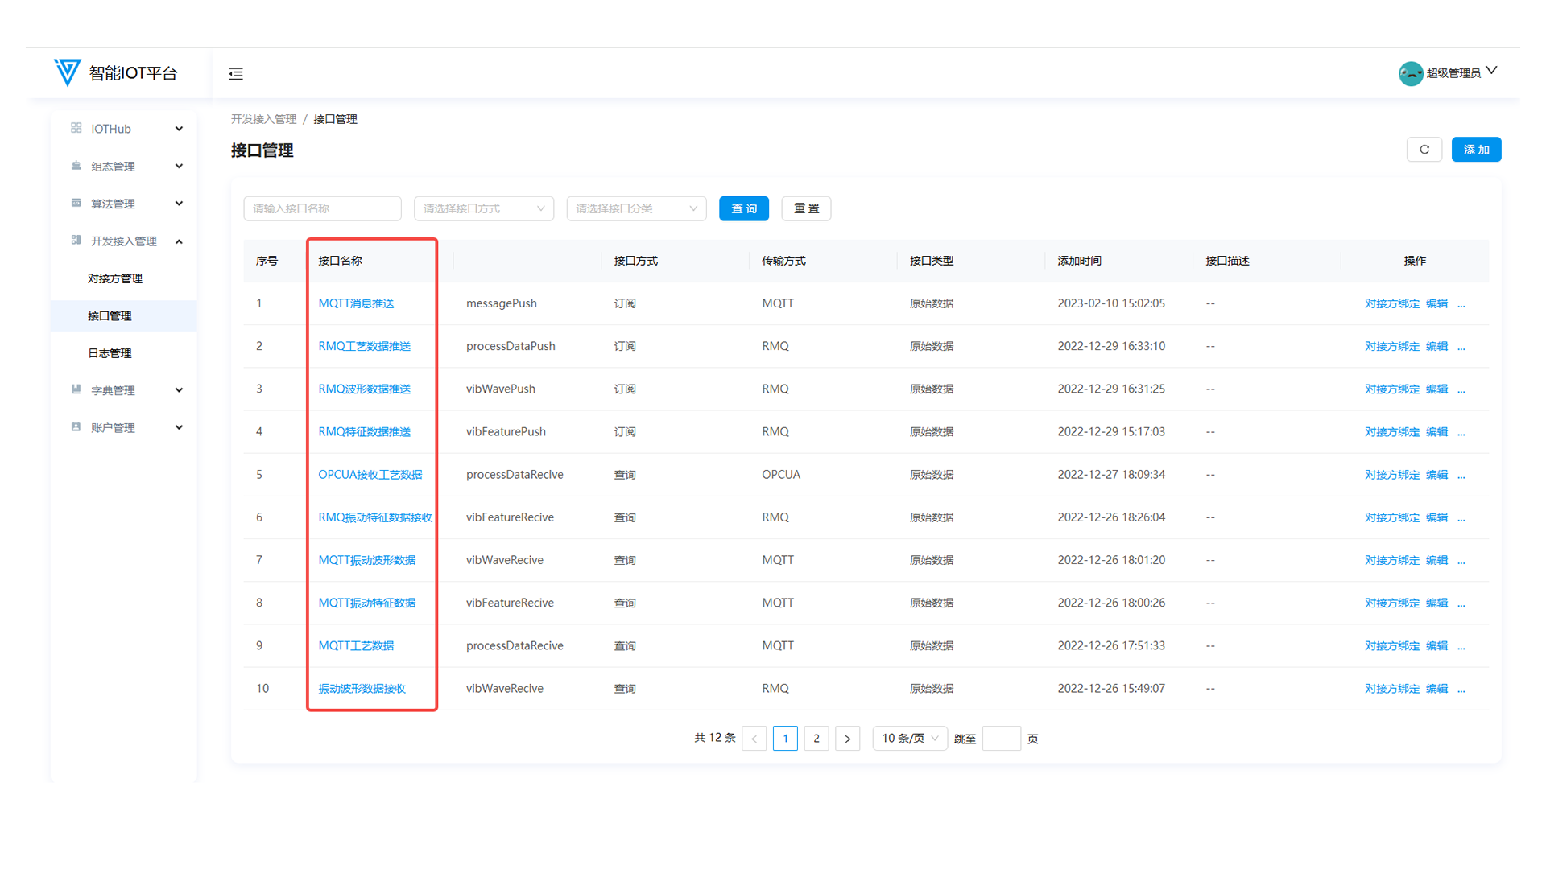Click the refresh icon button

[1424, 150]
